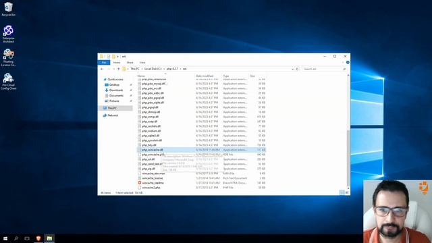Select file icon of wincache_license

140,178
